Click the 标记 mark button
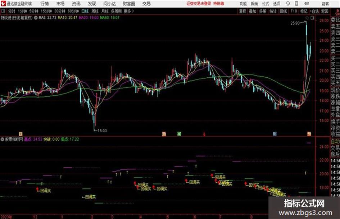The image size is (340, 219). [304, 11]
